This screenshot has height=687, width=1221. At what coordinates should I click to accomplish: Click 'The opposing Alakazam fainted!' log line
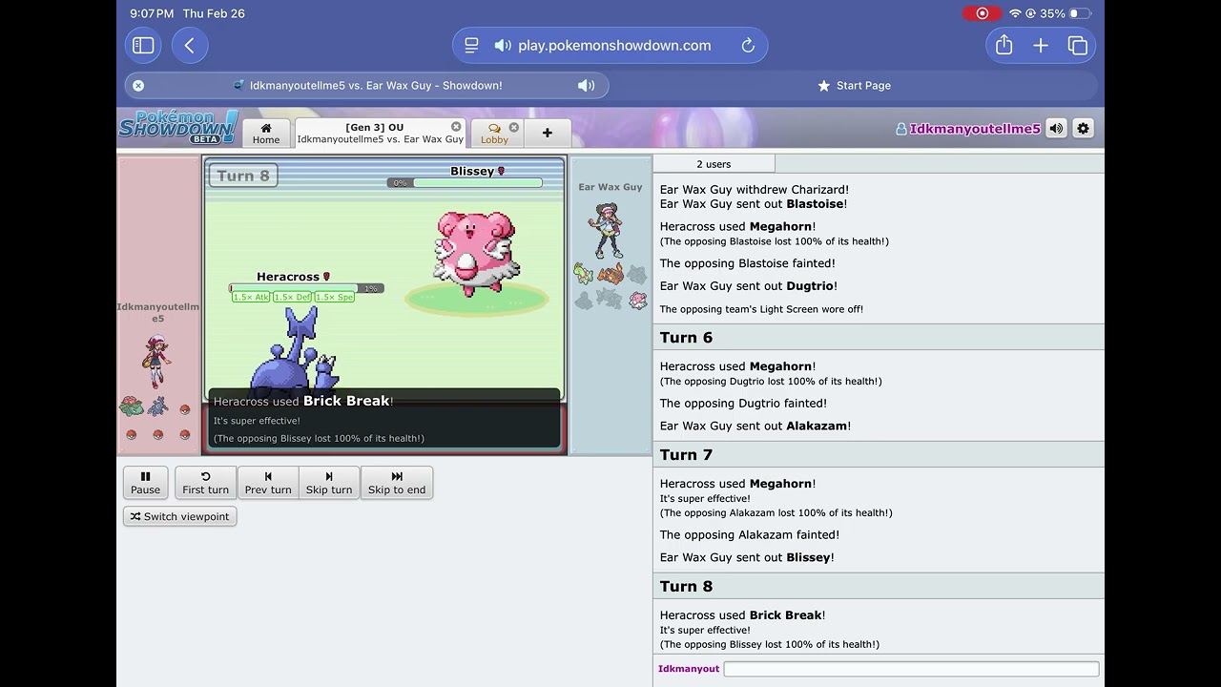(750, 535)
